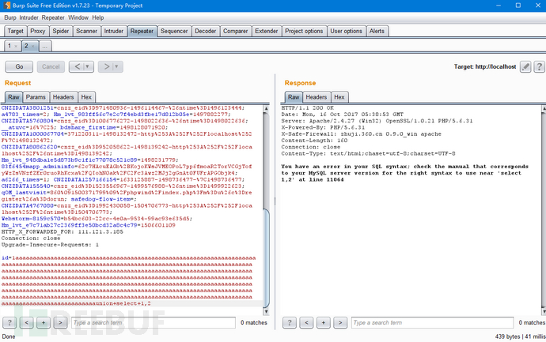
Task: Click the Cancel button
Action: 51,66
